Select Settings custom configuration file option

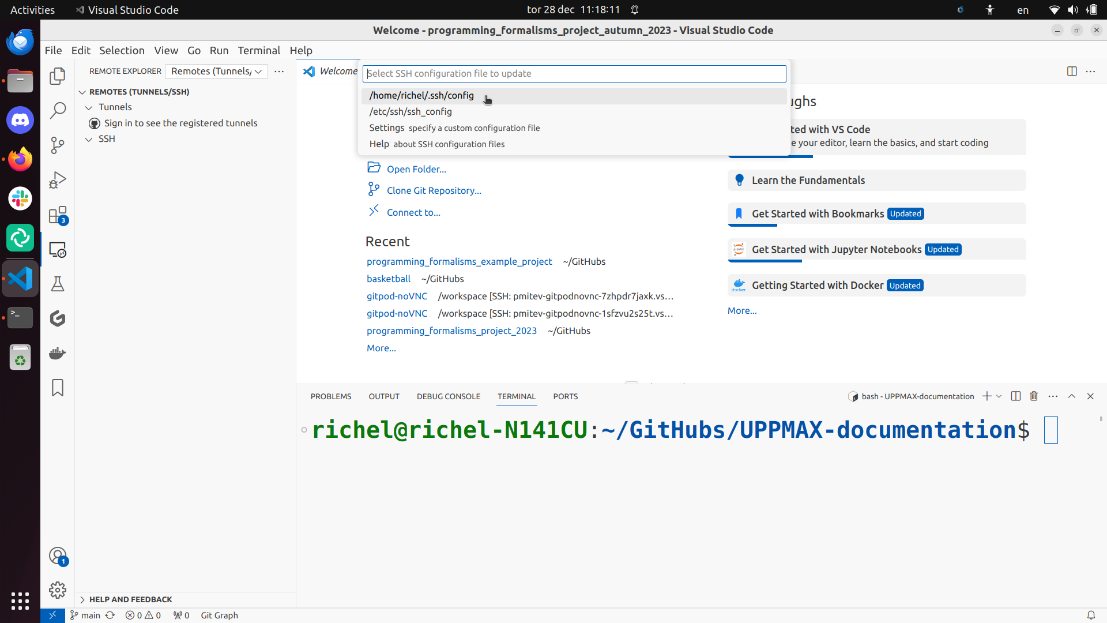(x=574, y=128)
